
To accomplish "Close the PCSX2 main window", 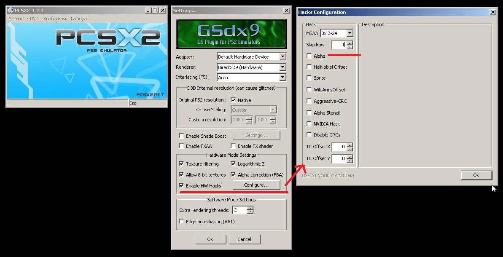I will pyautogui.click(x=163, y=11).
